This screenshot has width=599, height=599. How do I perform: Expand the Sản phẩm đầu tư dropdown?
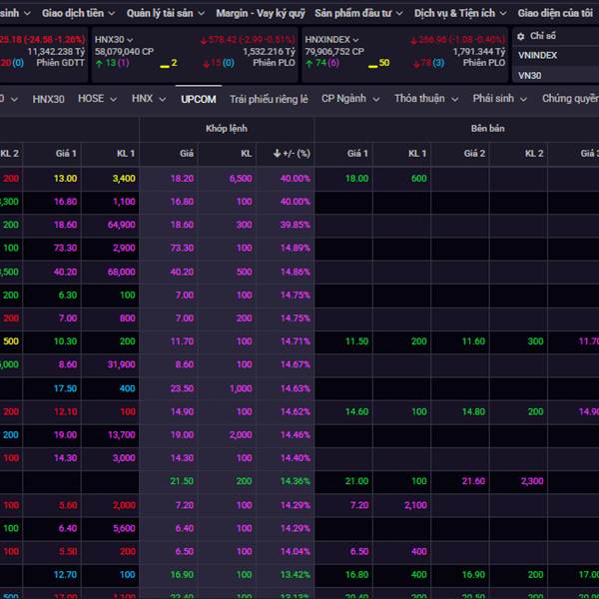tap(358, 13)
